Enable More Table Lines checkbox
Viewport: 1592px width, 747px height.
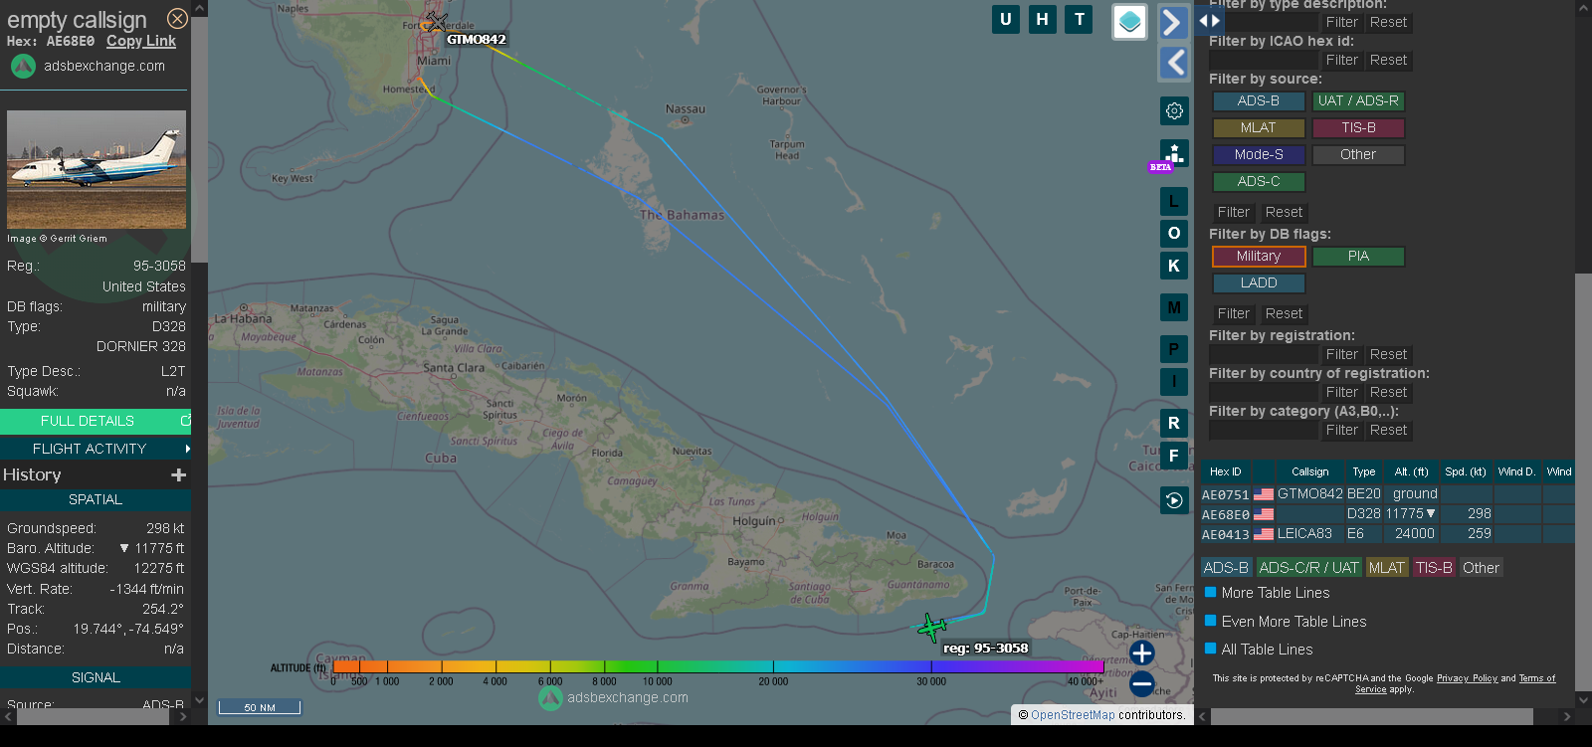click(1211, 592)
